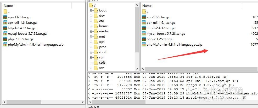Click the opt folder icon in tree
258x108 pixels.
(x=96, y=42)
